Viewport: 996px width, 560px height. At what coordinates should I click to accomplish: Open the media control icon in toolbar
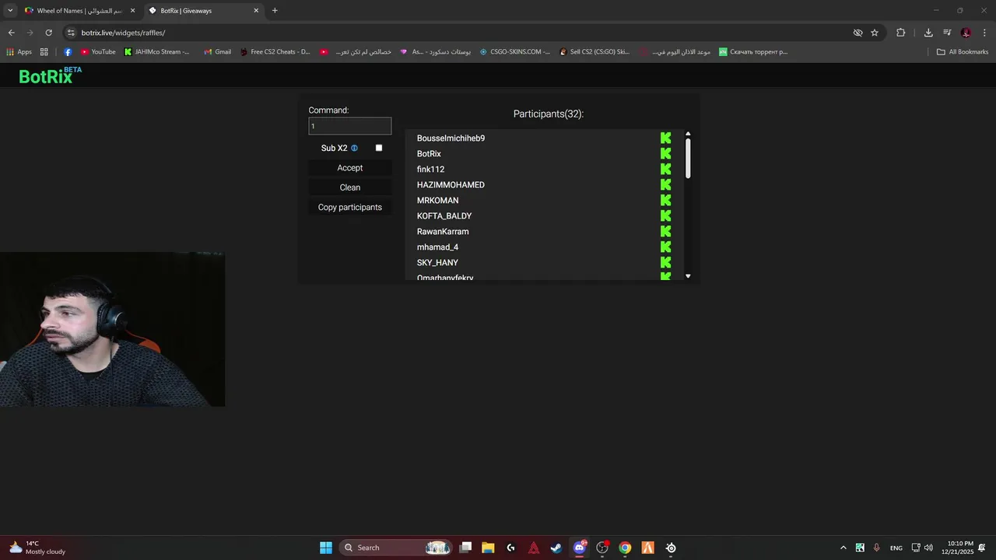coord(947,33)
